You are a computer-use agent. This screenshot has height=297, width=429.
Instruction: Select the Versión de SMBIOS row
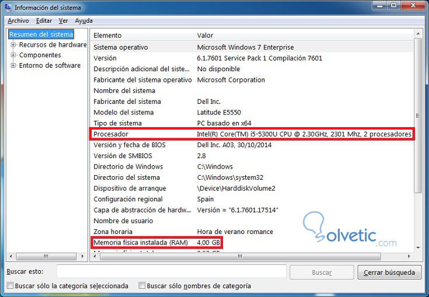[x=252, y=156]
